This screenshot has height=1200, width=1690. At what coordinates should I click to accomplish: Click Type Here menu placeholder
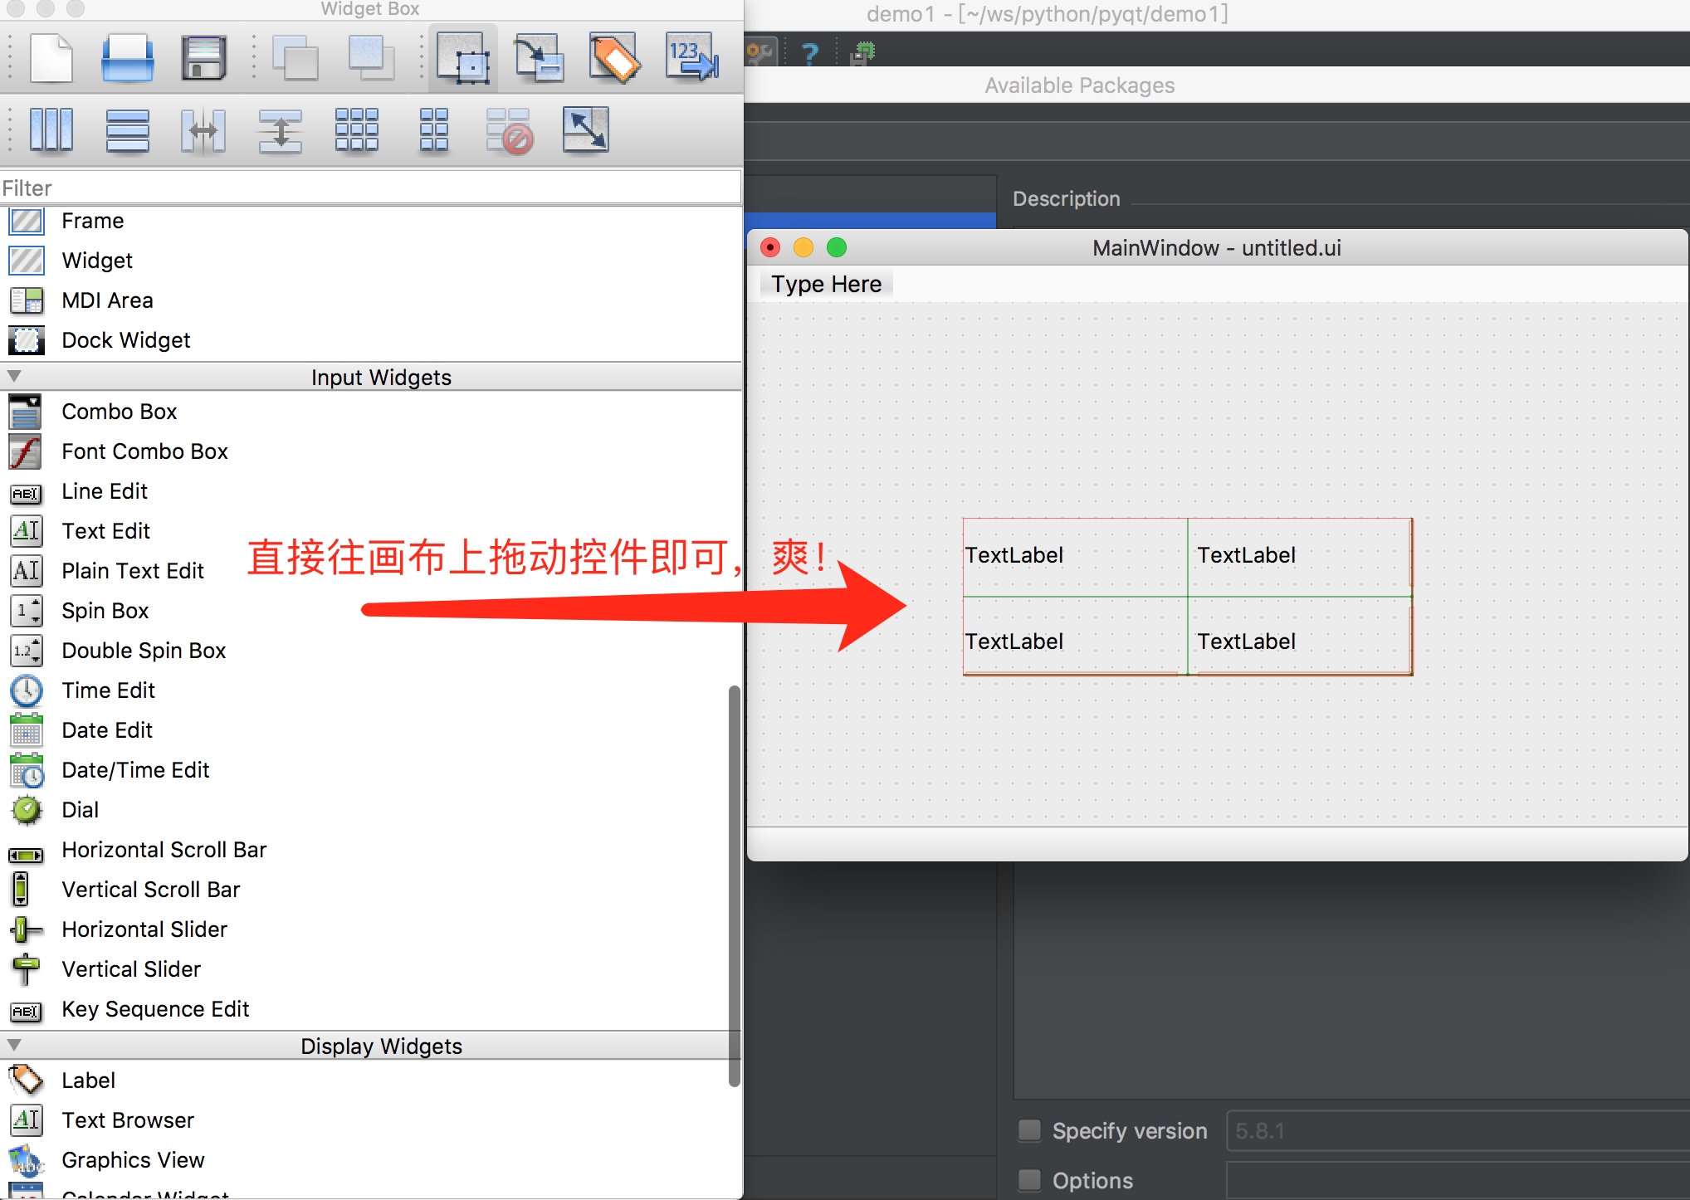[826, 283]
